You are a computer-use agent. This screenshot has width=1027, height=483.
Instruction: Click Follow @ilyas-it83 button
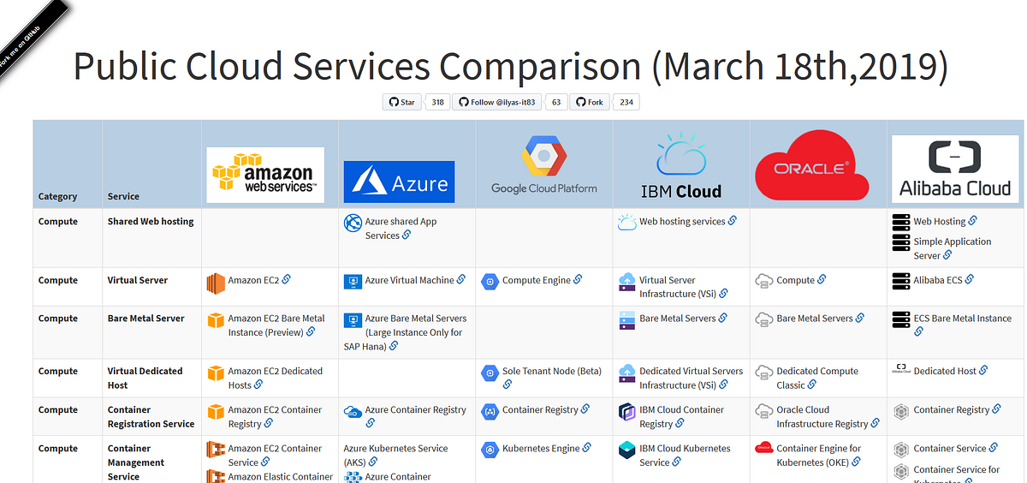pyautogui.click(x=496, y=102)
